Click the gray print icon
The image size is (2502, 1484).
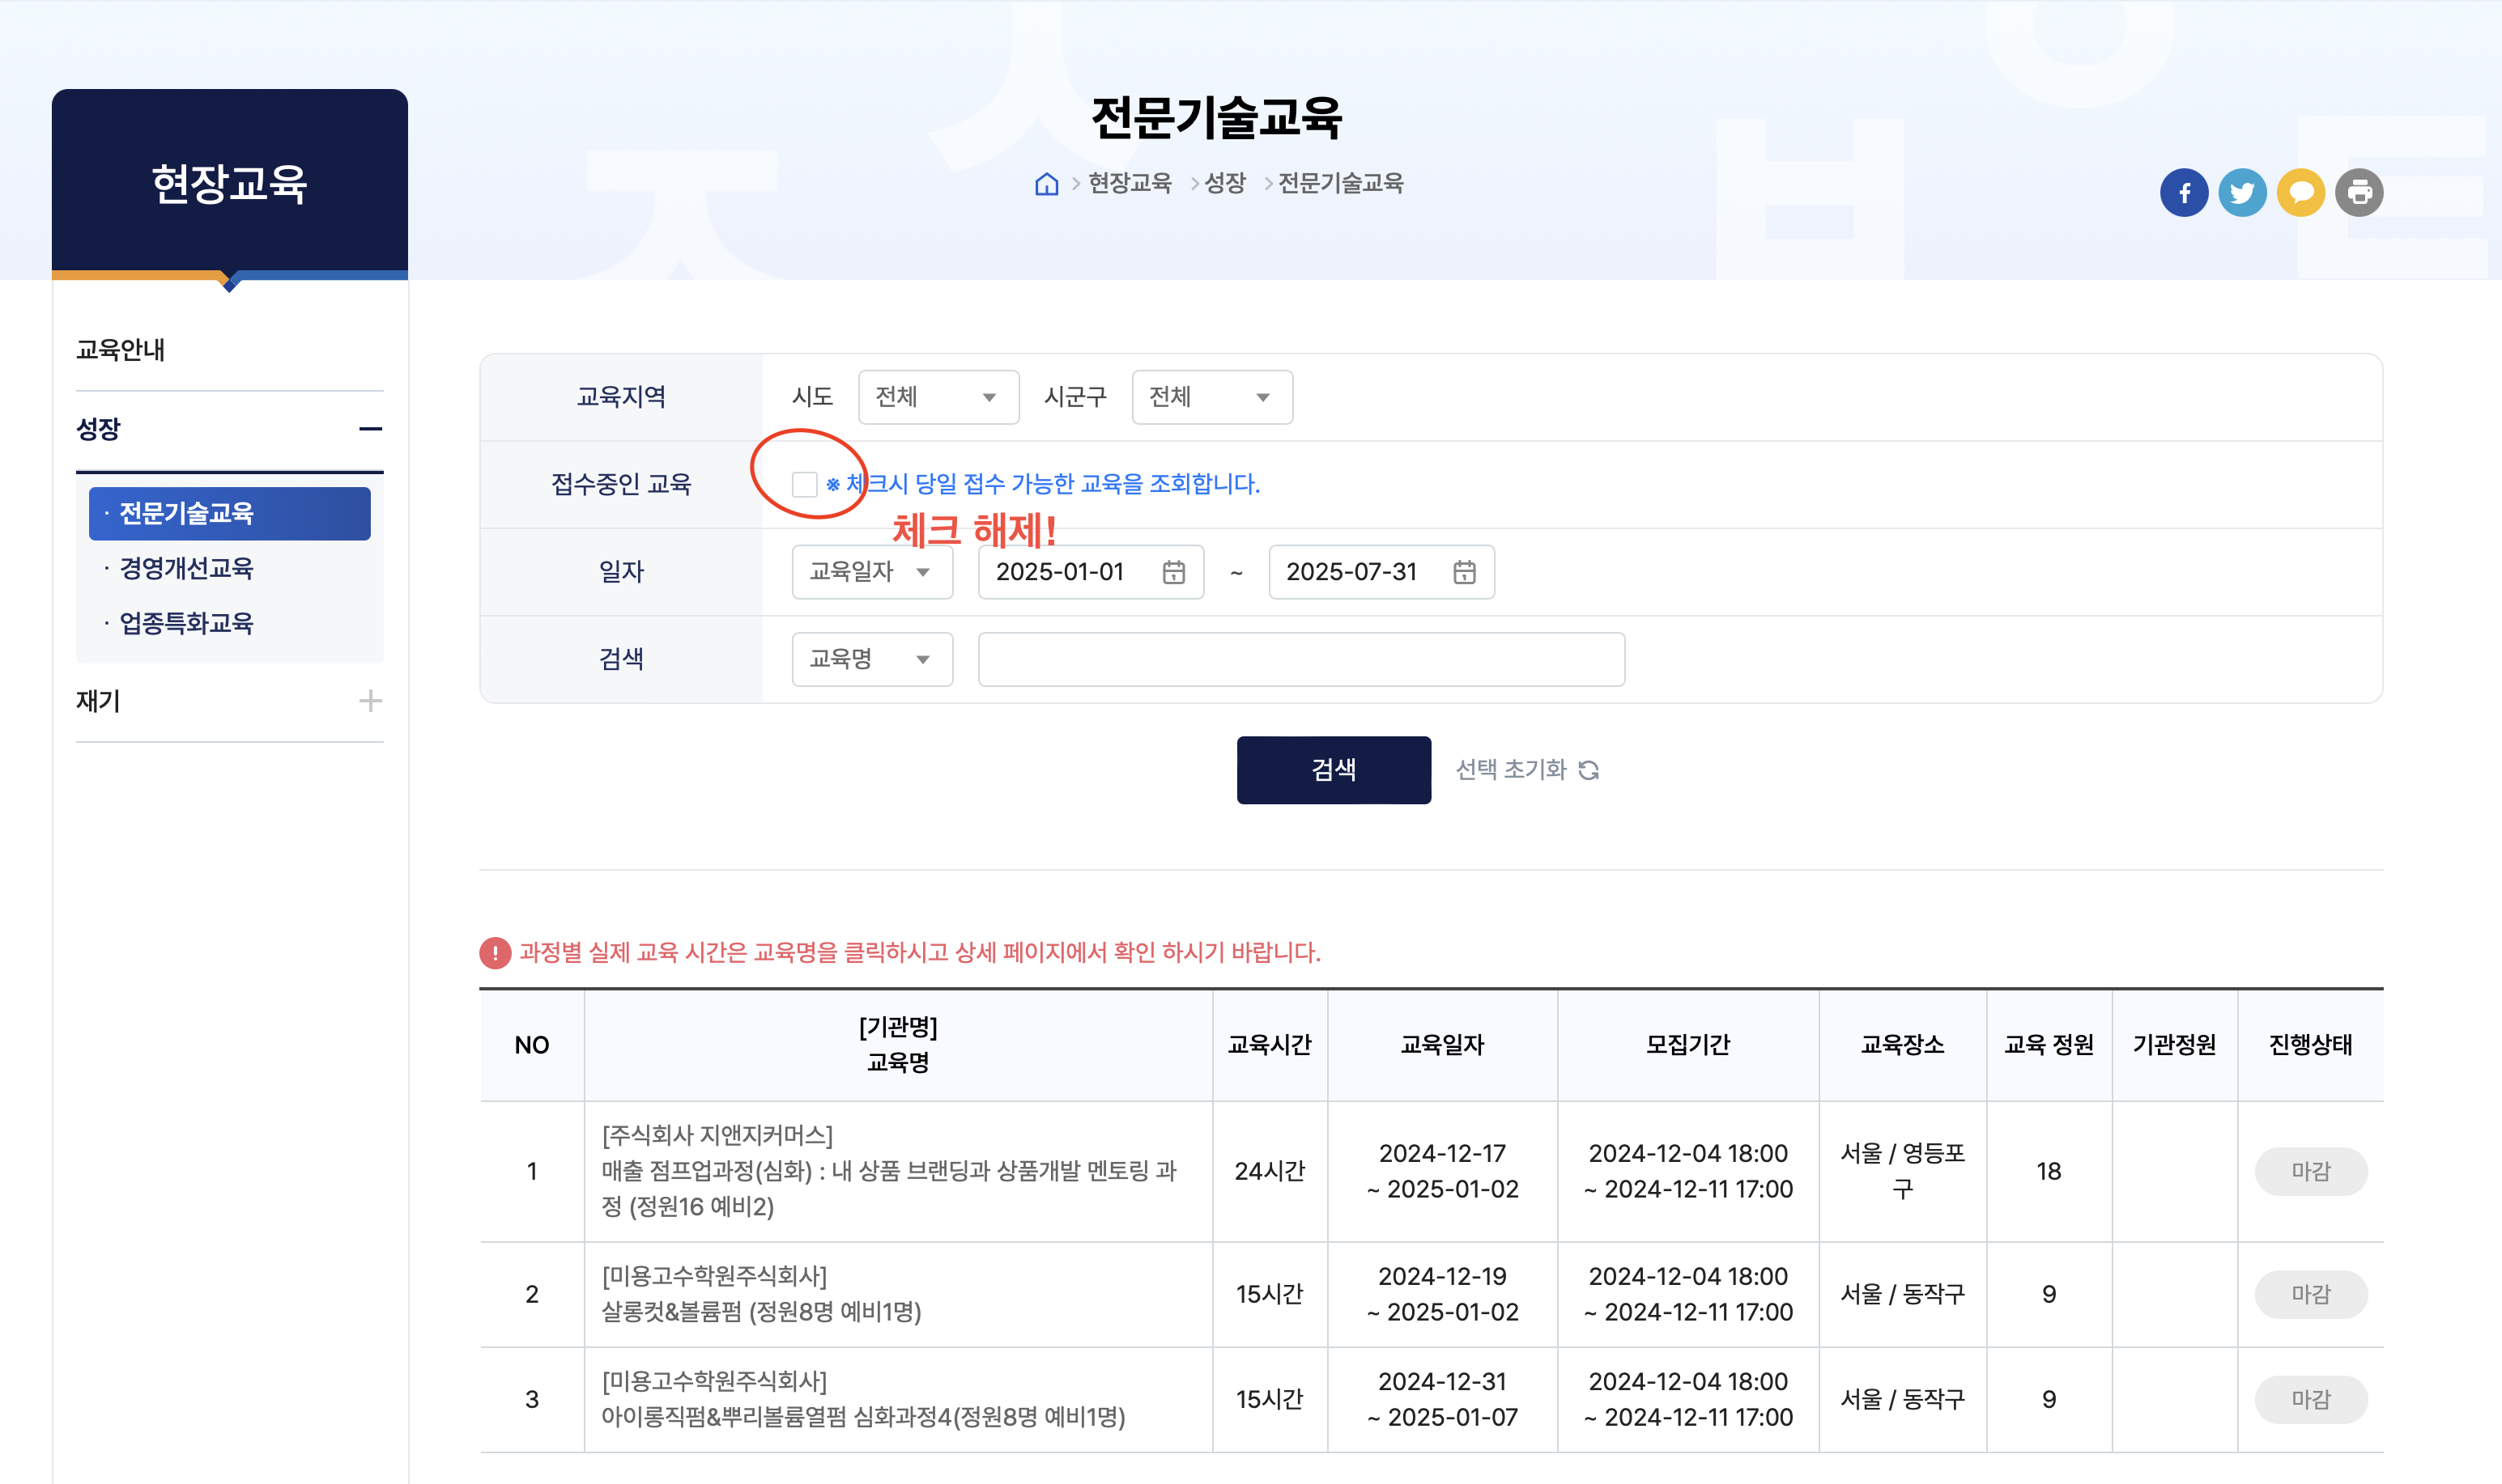coord(2359,192)
